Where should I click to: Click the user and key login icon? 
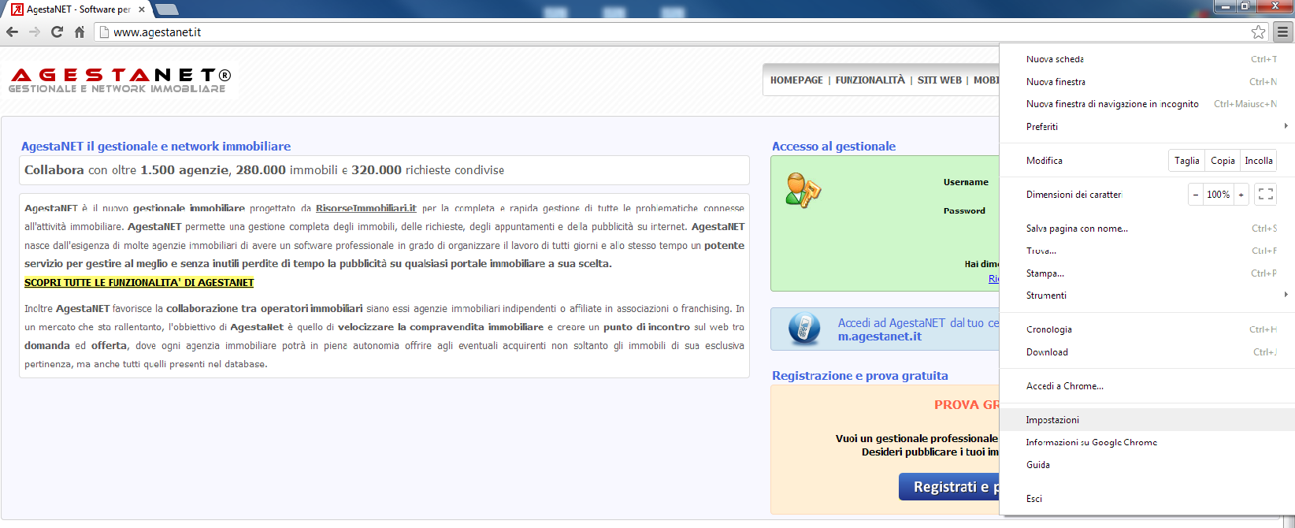pos(803,190)
